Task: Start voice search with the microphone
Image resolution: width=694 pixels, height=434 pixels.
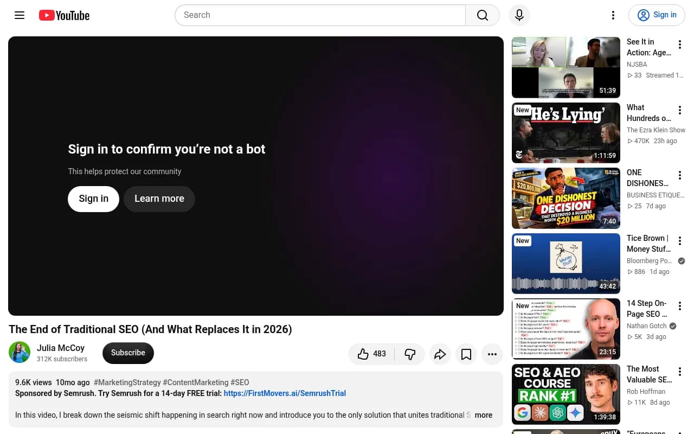Action: click(519, 15)
